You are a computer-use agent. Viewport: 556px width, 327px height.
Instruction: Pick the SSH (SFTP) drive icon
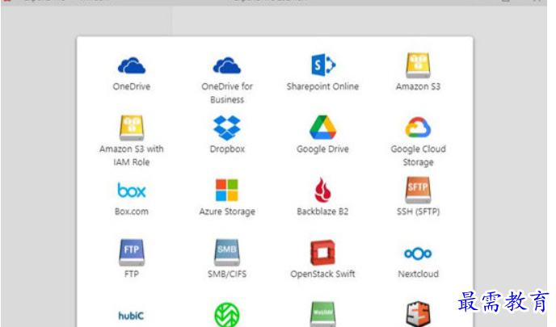point(418,190)
